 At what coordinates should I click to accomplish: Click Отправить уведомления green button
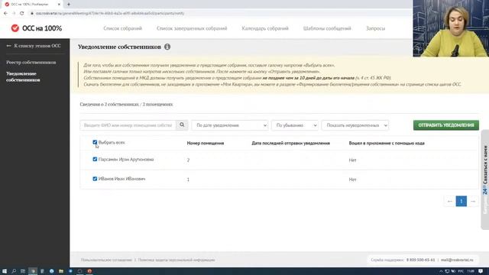click(x=446, y=125)
